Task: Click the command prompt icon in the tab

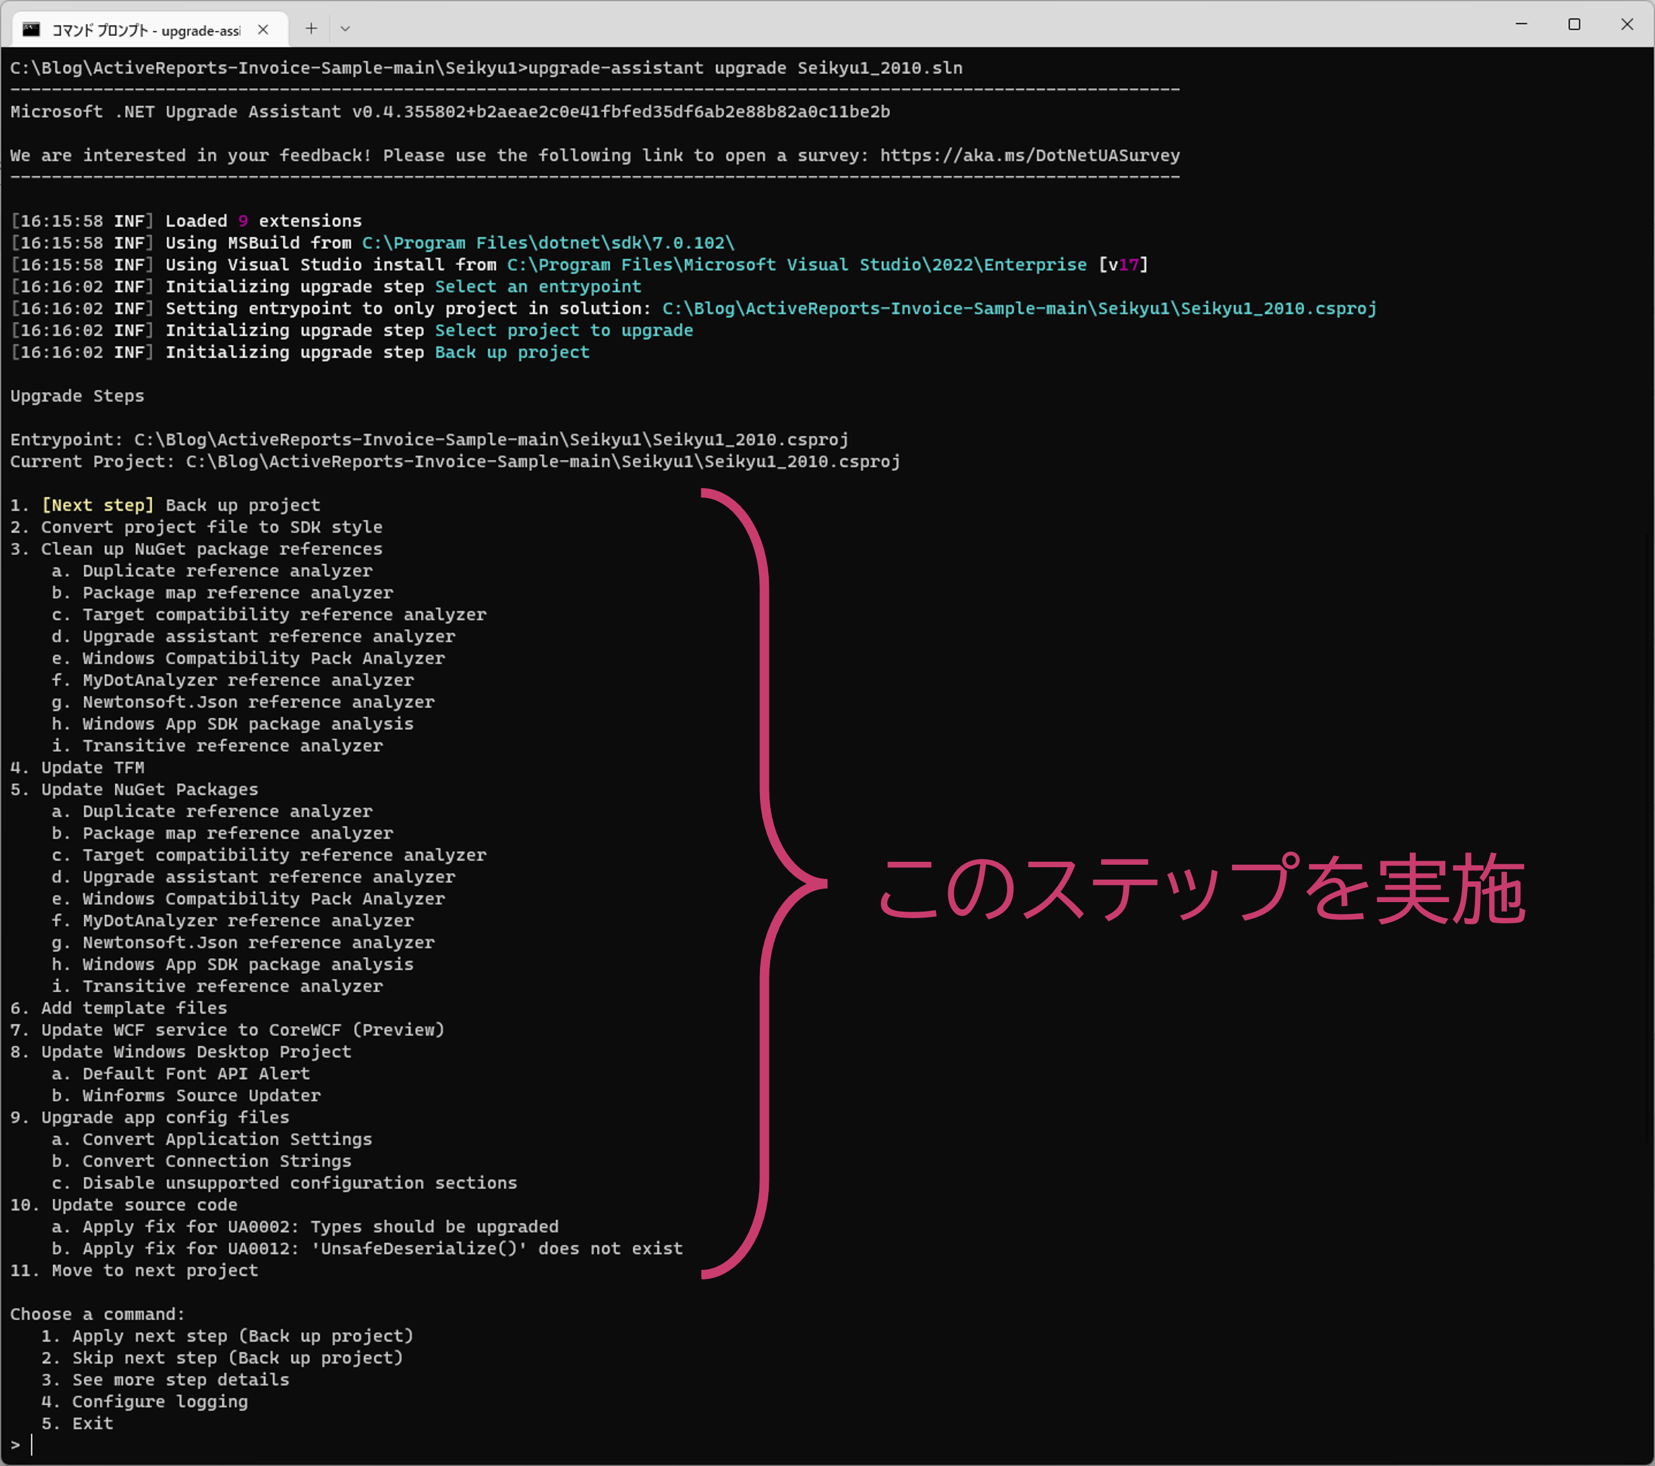Action: [x=31, y=30]
